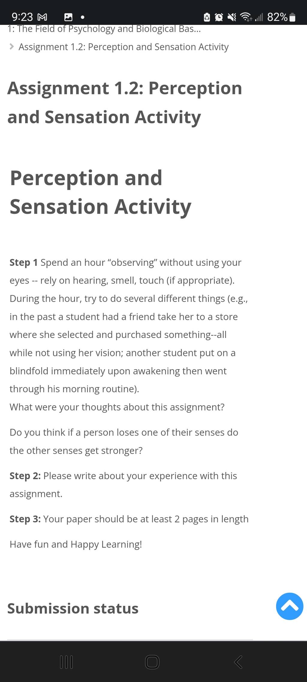Tap the Wi-Fi signal status icon
Viewport: 307px width, 682px height.
[x=246, y=17]
